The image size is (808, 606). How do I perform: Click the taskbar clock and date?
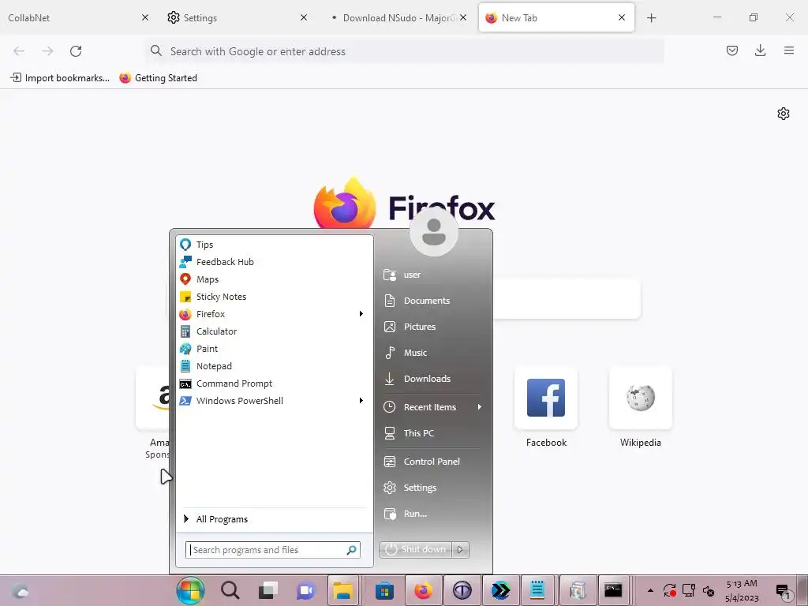[742, 590]
